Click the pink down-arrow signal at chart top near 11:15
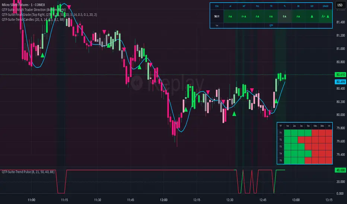This screenshot has width=347, height=204. 69,7
